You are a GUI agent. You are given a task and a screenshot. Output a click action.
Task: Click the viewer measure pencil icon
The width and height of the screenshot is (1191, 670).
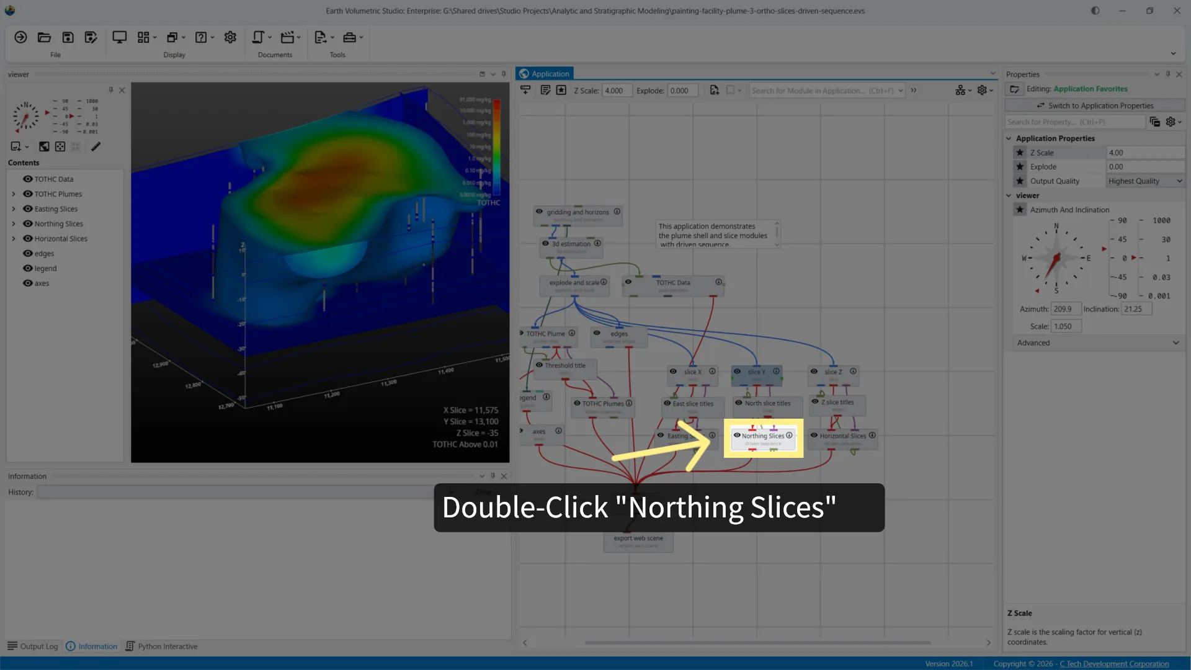coord(96,146)
